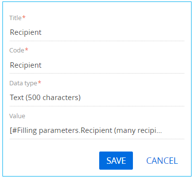Click empty area right of Code text
This screenshot has height=178, width=194.
point(113,65)
